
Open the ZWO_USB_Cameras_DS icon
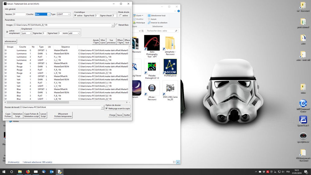tap(170, 91)
